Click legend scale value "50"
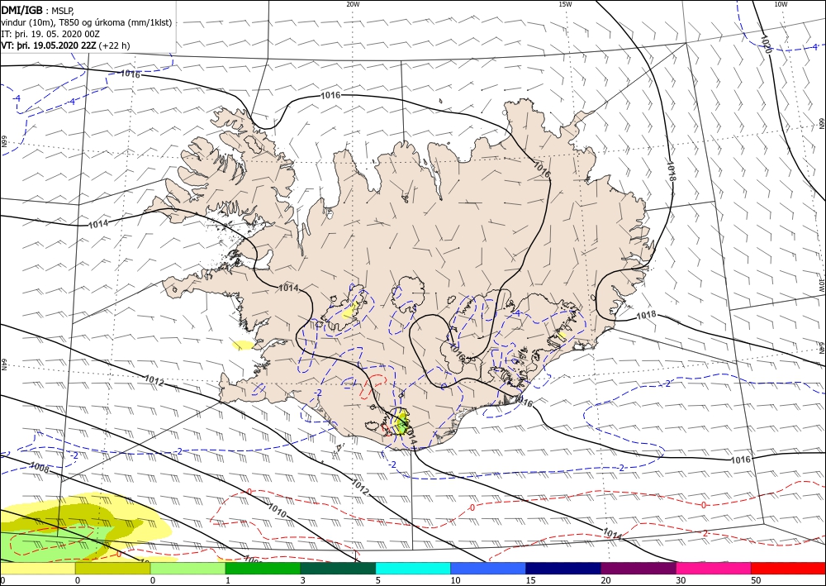826x586 pixels. 755,580
